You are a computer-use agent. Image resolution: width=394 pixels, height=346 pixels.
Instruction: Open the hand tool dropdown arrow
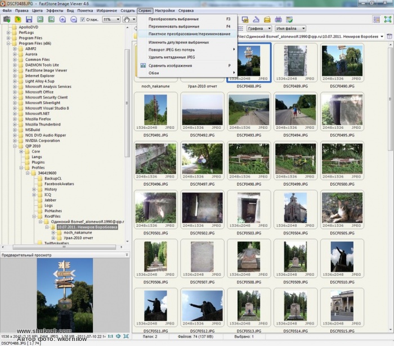[134, 19]
